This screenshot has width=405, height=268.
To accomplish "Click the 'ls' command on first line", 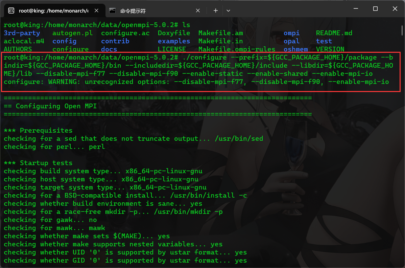I will [x=186, y=25].
